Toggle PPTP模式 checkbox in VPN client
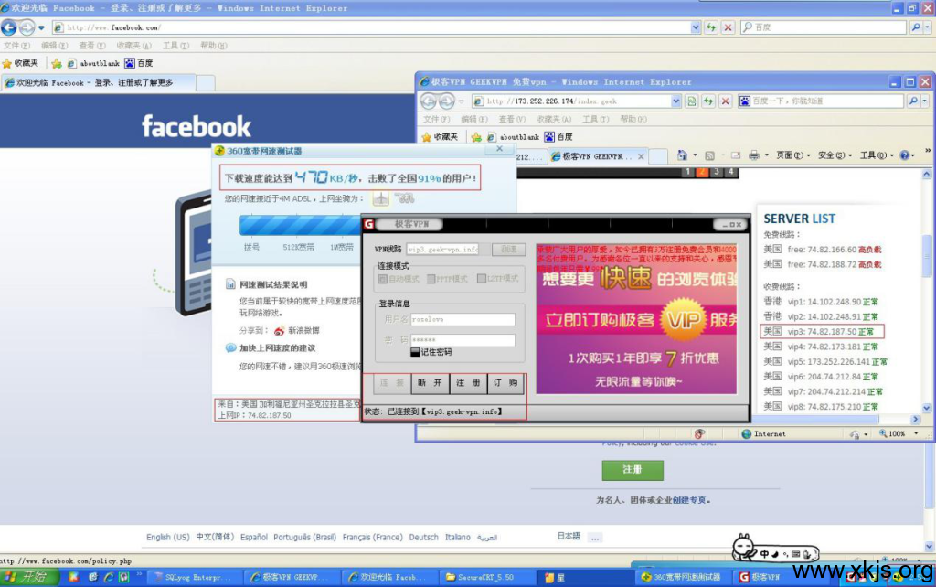The height and width of the screenshot is (587, 936). pos(431,279)
